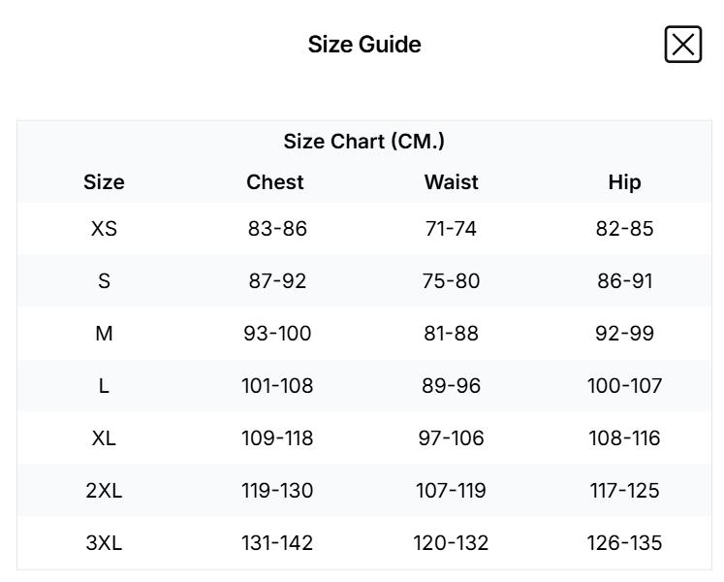Click chest measurement 109-118
This screenshot has width=724, height=582.
277,438
